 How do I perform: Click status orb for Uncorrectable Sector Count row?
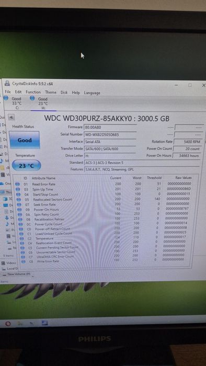click(x=23, y=253)
